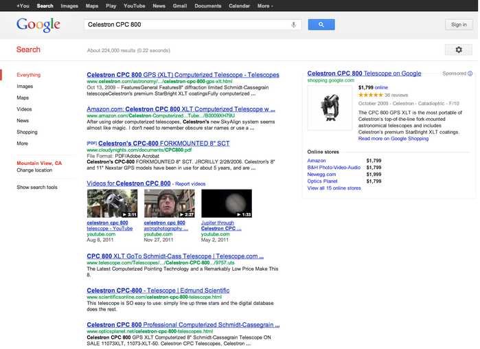Viewport: 480px width, 349px height.
Task: Click the Sign in button
Action: click(459, 25)
